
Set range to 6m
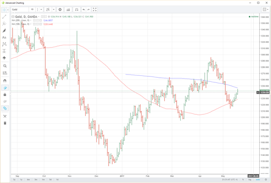tap(28, 180)
